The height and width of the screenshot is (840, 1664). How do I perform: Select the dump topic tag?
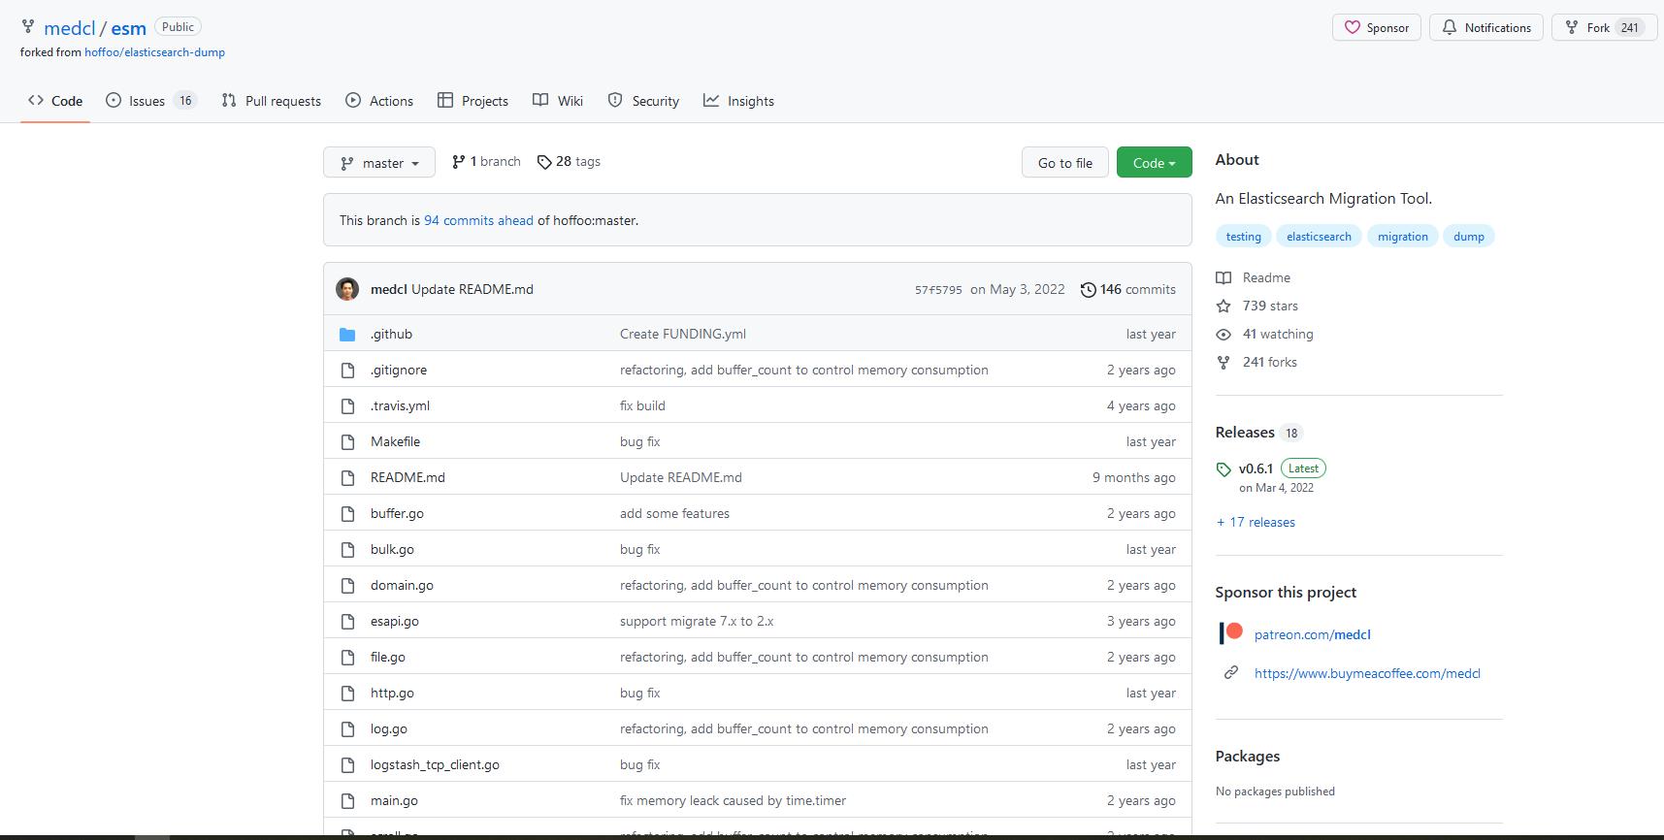click(x=1469, y=237)
